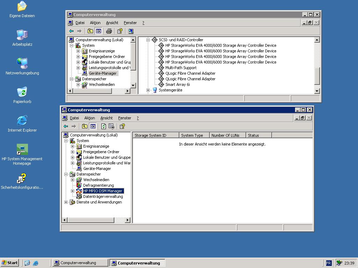Open the Ansicht menu in the upper window
This screenshot has height=268, width=358.
pos(112,23)
